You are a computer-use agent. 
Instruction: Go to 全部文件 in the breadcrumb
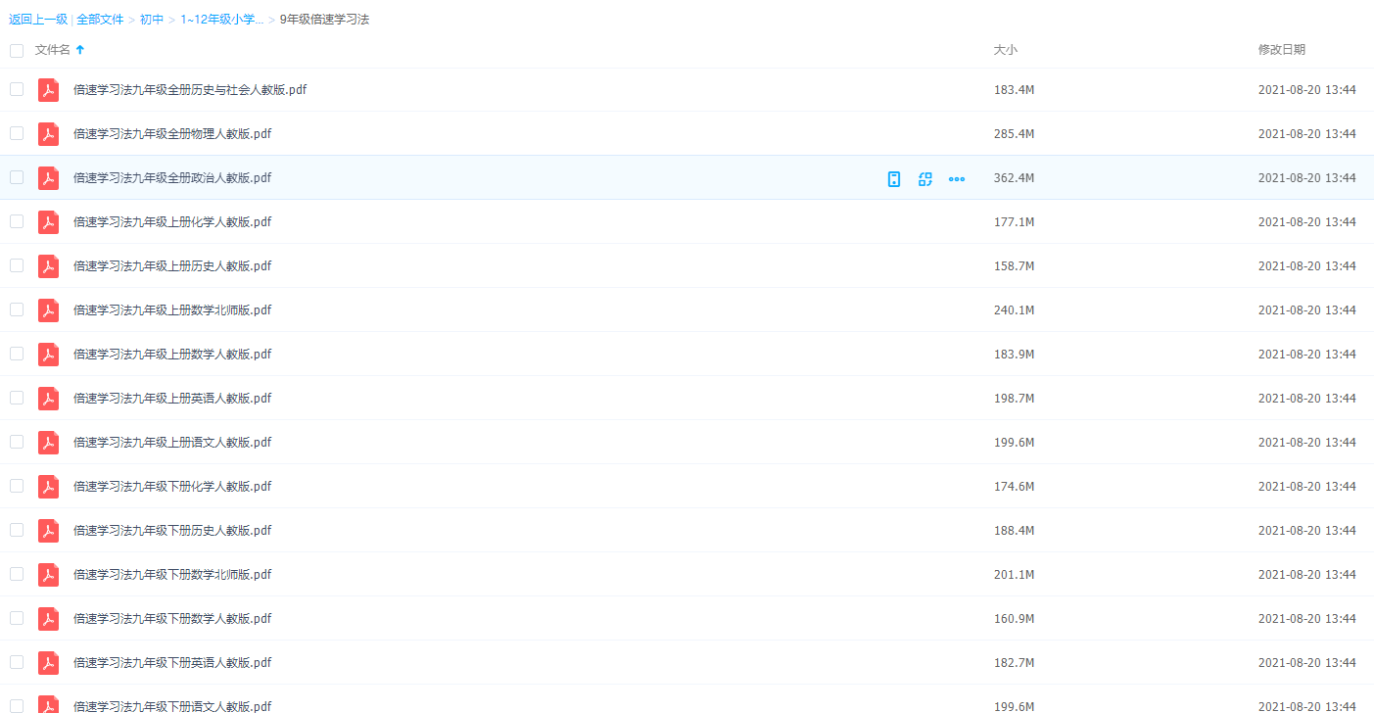[100, 20]
